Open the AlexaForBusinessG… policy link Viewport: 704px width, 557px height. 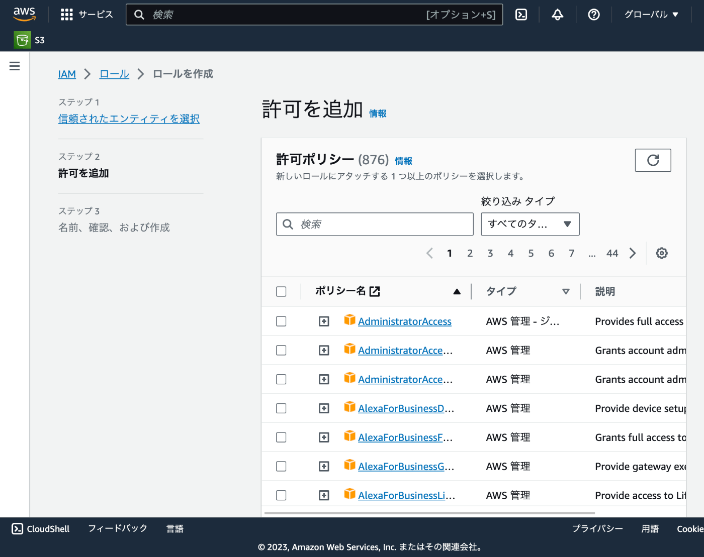(x=406, y=467)
